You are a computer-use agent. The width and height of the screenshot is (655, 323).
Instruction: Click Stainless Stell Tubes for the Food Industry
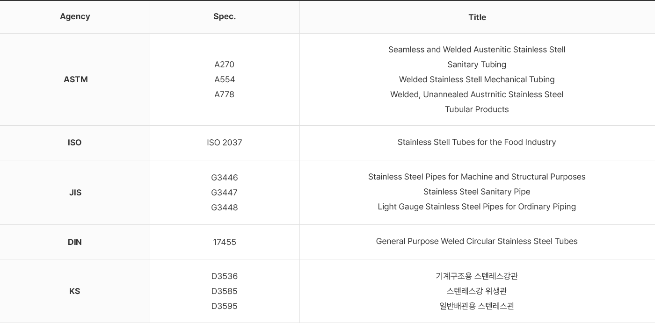[x=477, y=142]
